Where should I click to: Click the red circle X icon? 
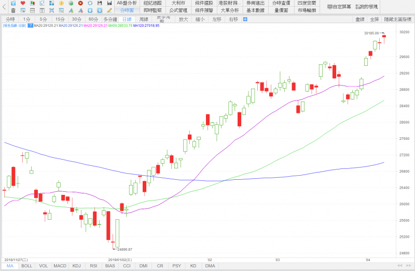coord(80,3)
